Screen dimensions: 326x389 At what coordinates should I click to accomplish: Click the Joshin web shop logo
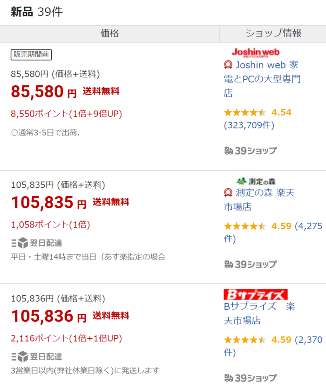coord(255,52)
